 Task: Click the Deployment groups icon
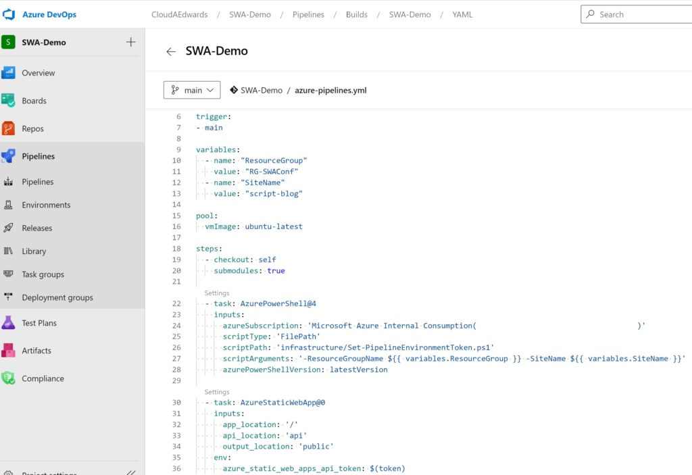click(x=8, y=297)
